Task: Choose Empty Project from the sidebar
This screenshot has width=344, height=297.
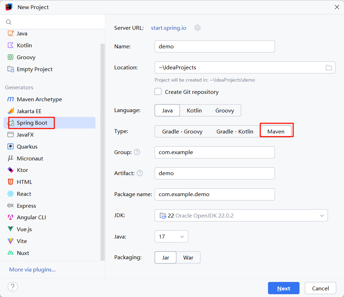Action: [x=34, y=69]
